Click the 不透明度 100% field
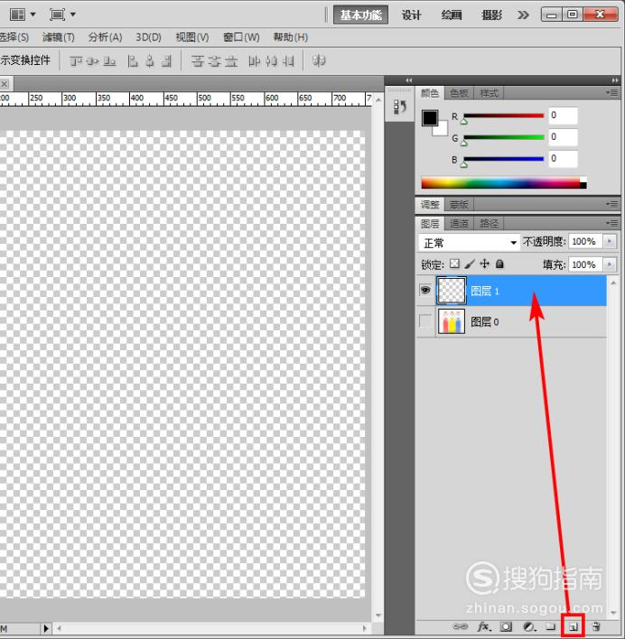The width and height of the screenshot is (625, 639). [x=585, y=241]
